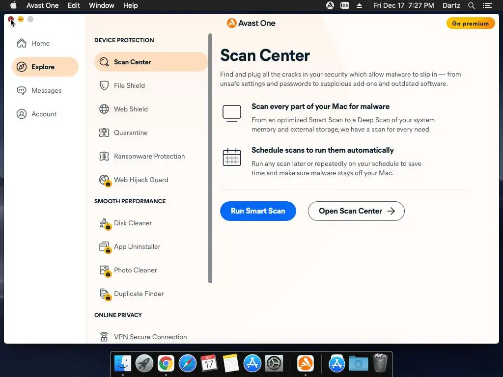Open Calendar from the Dock
503x377 pixels.
(x=209, y=363)
